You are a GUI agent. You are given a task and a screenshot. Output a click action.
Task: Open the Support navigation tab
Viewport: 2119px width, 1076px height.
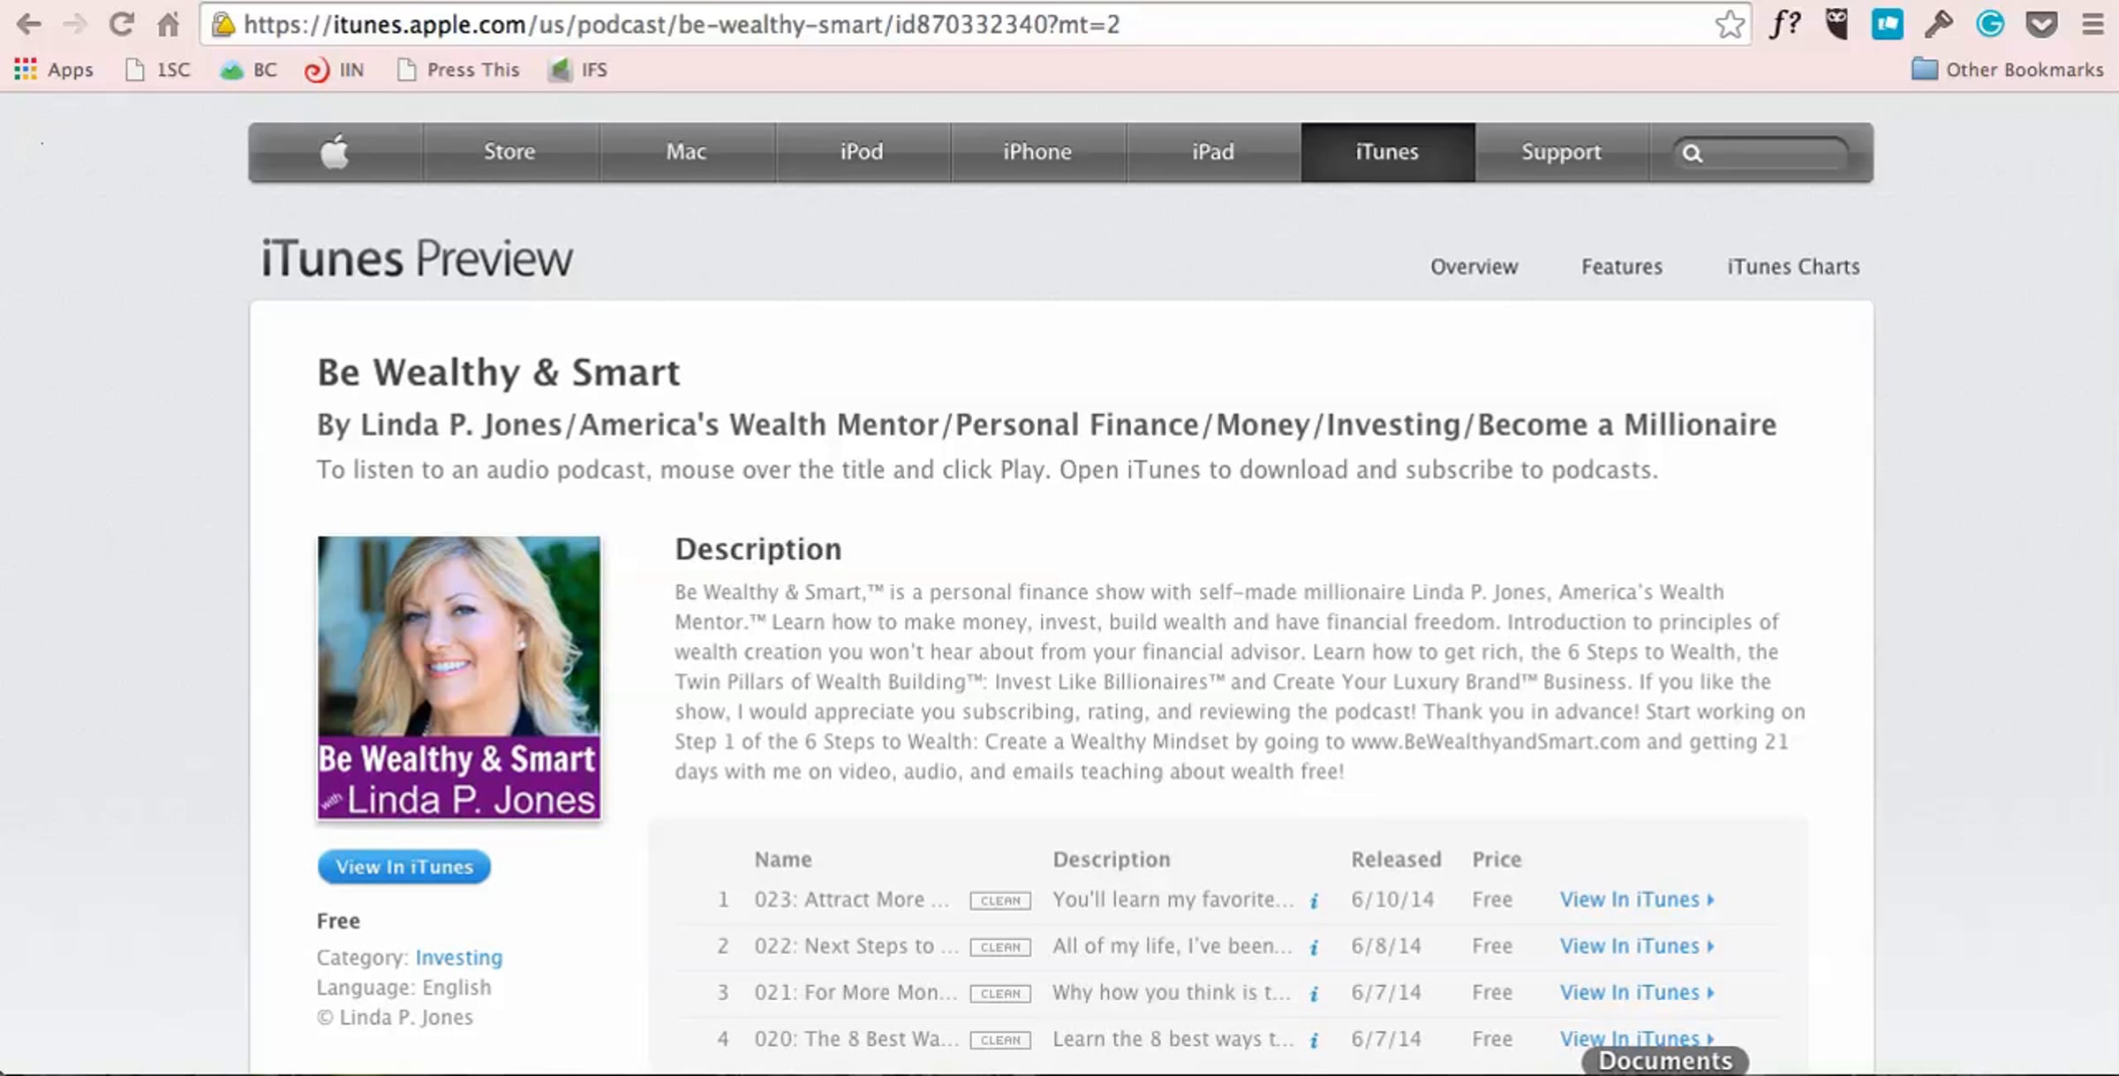[1561, 152]
